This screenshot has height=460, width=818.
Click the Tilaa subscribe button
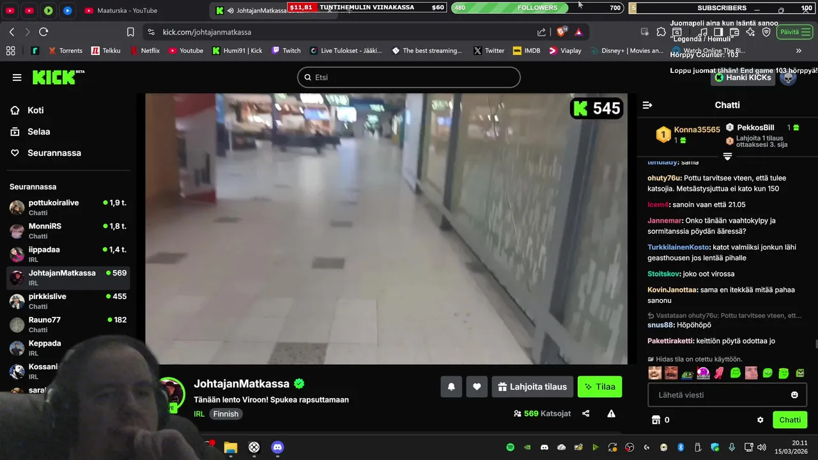(599, 387)
